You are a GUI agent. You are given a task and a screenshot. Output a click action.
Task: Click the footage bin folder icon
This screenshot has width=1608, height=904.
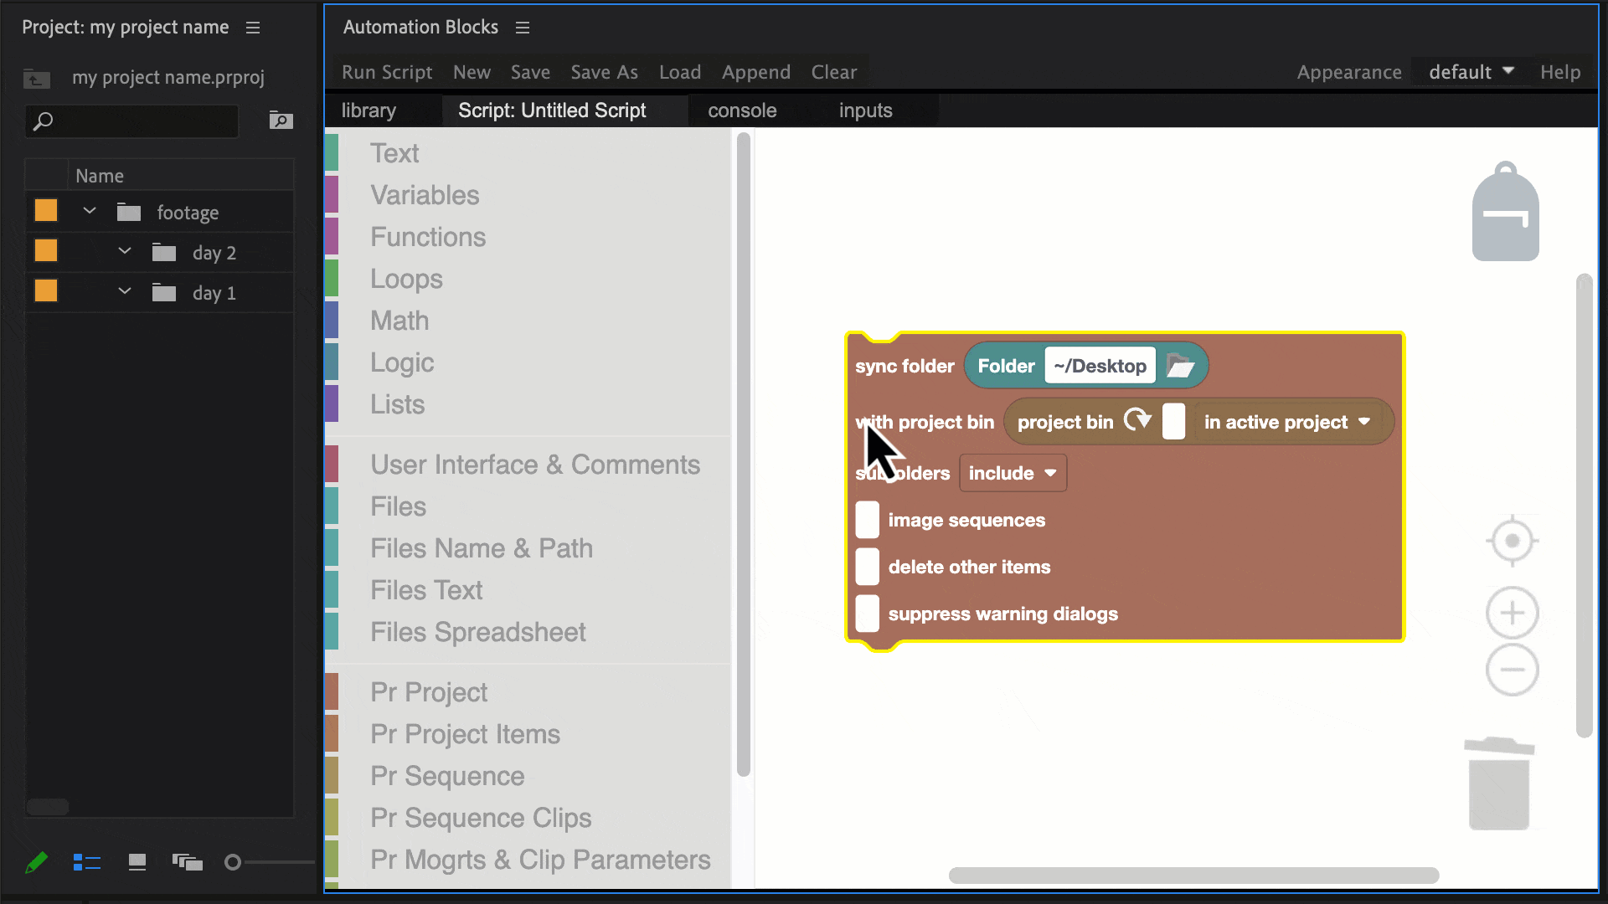(128, 212)
